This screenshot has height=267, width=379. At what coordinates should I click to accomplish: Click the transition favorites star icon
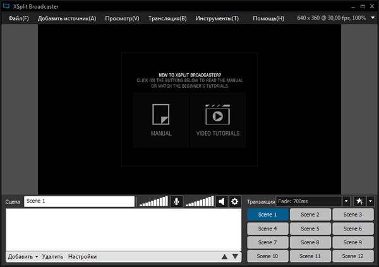tap(359, 201)
